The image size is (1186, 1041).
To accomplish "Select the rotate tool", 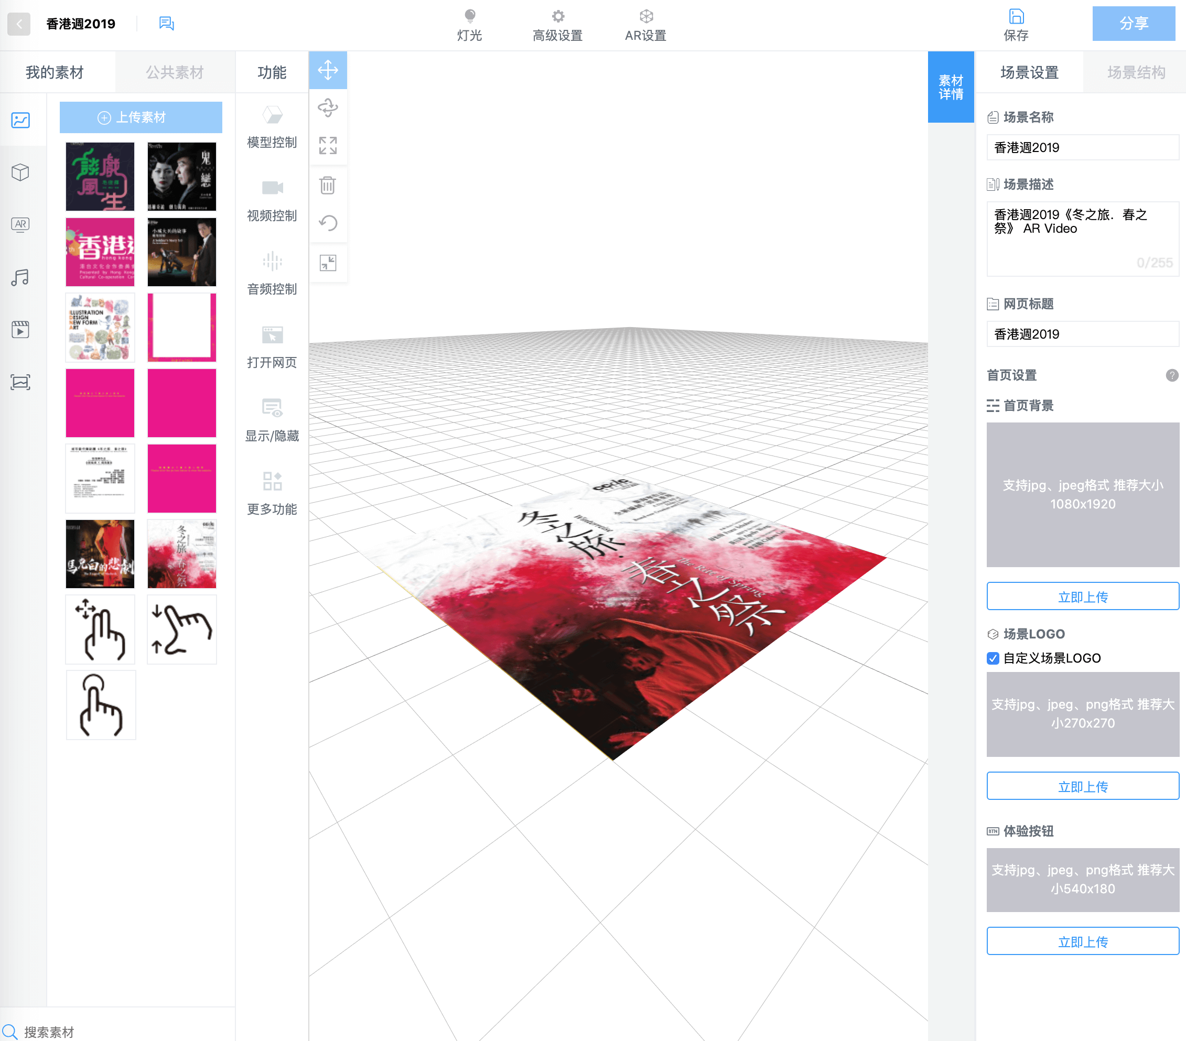I will point(328,108).
